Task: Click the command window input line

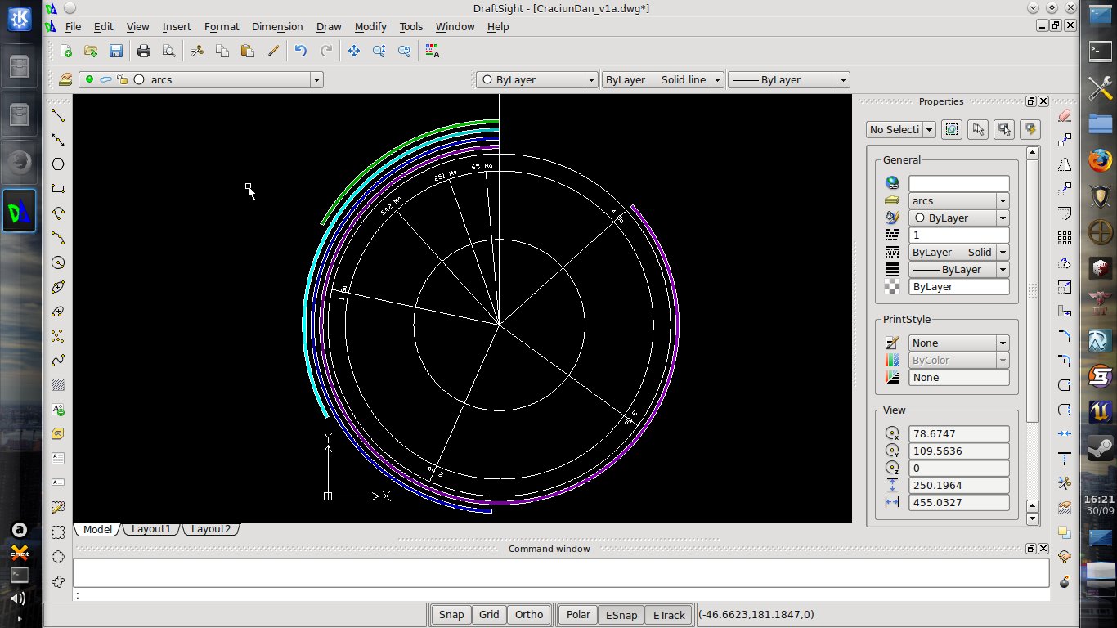Action: tap(561, 594)
